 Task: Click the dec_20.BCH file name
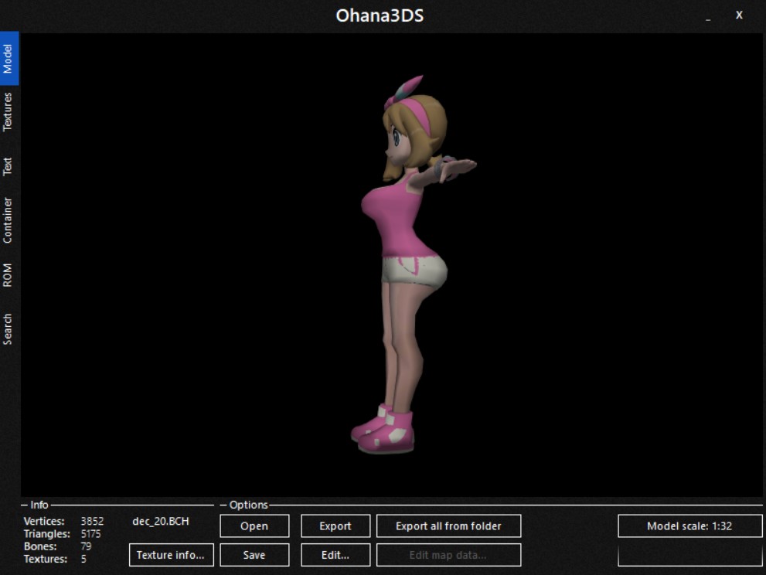coord(160,521)
